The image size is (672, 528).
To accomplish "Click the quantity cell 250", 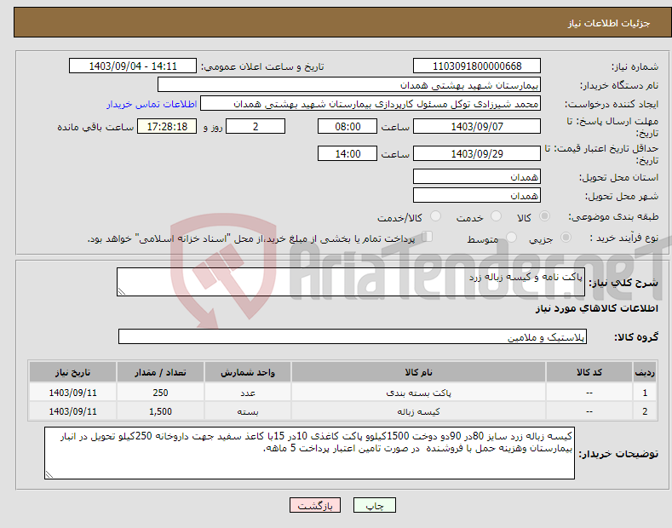I will (160, 393).
